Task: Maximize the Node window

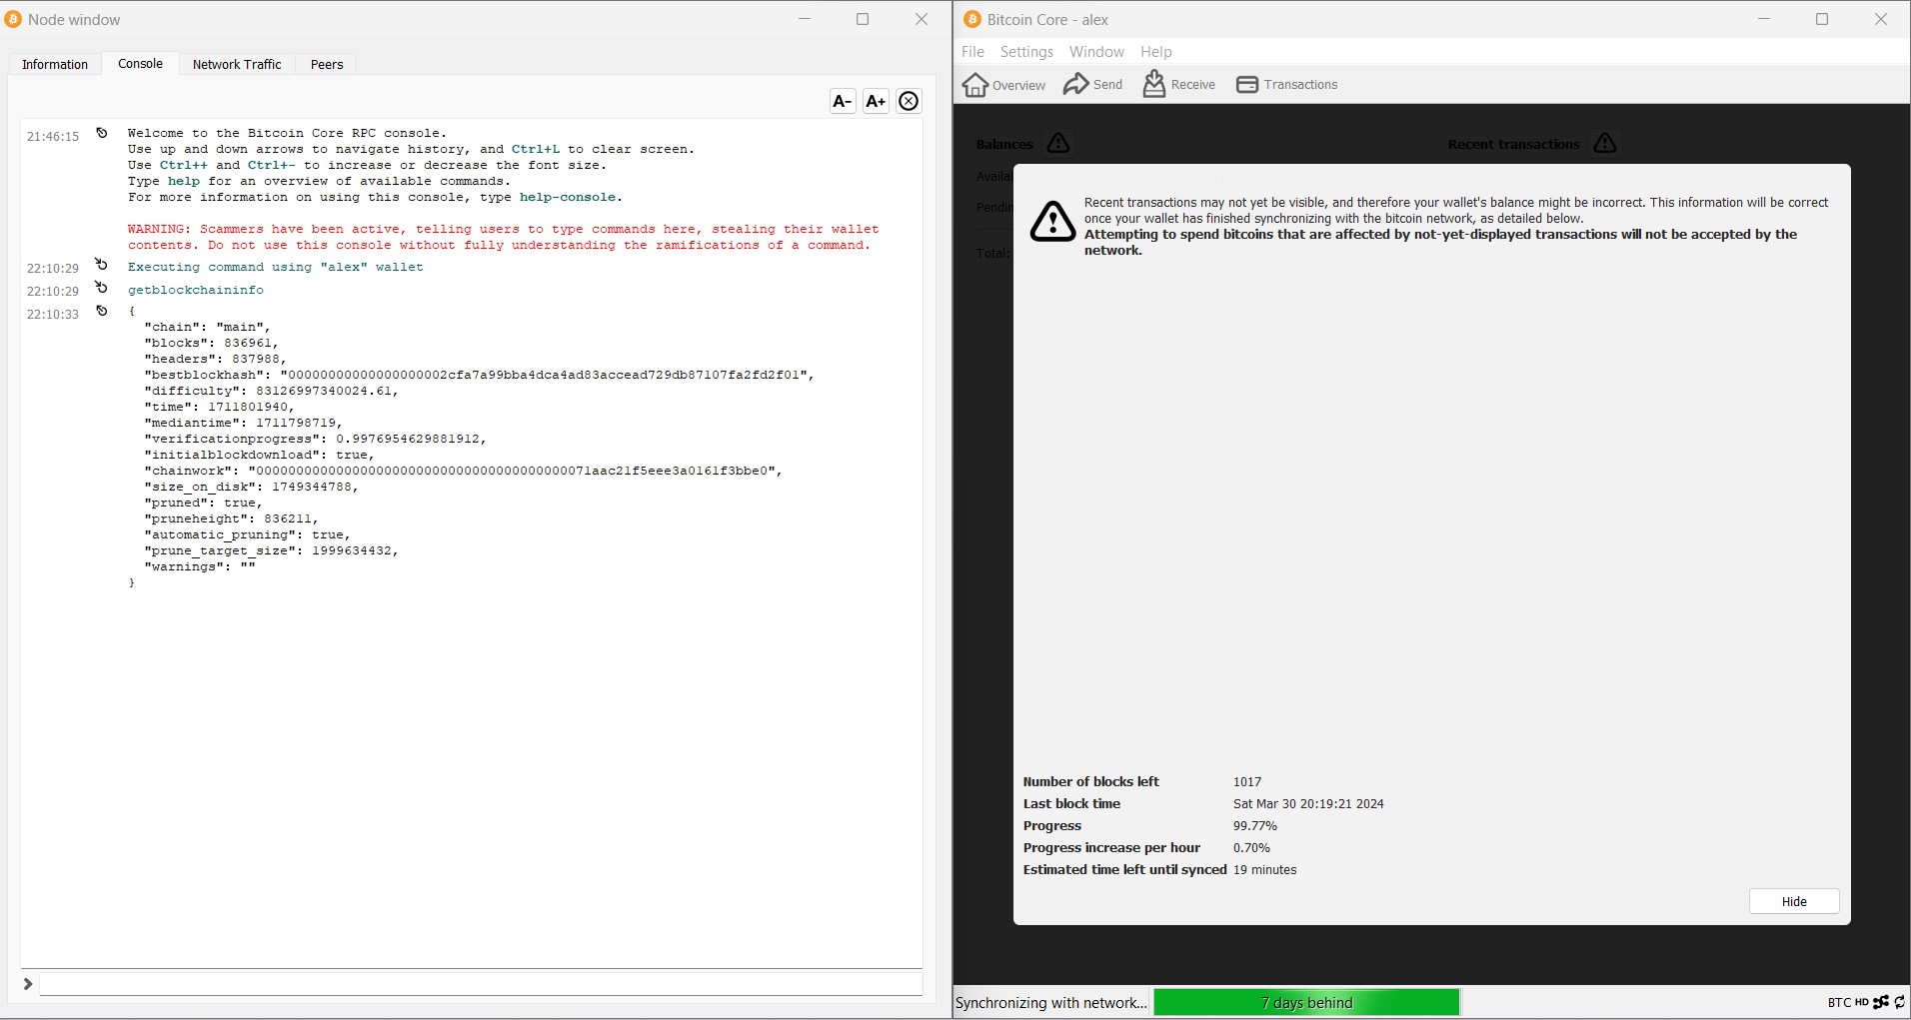Action: tap(863, 19)
